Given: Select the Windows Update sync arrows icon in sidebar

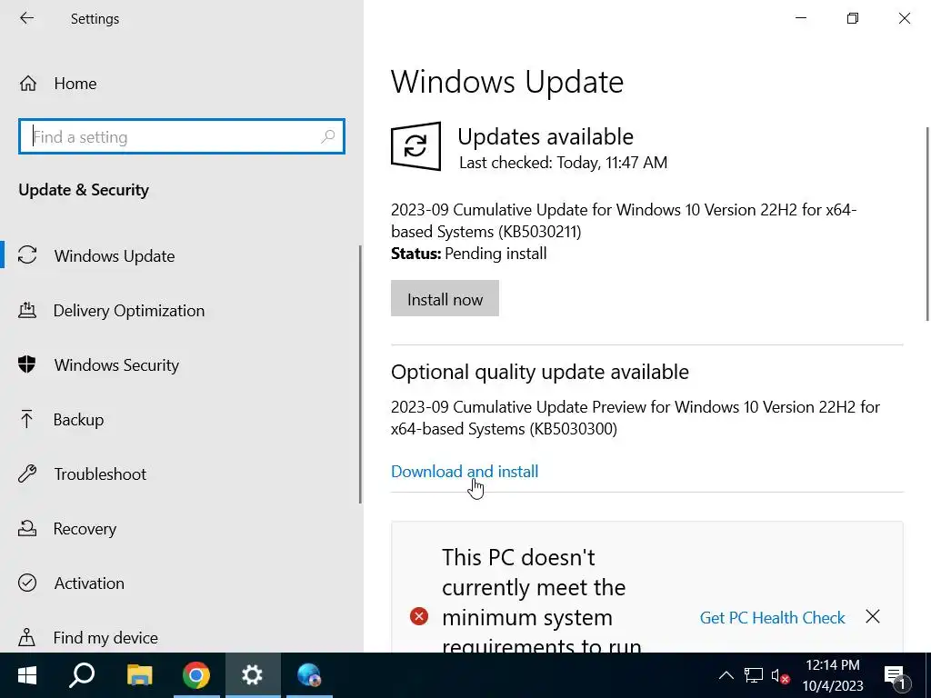Looking at the screenshot, I should [27, 255].
